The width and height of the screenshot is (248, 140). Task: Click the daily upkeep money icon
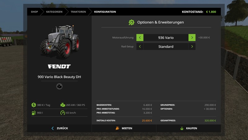click(33, 105)
